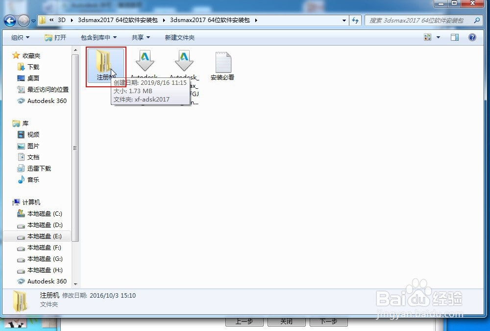Select the first Autodesk installer file
The height and width of the screenshot is (331, 490).
coord(145,64)
